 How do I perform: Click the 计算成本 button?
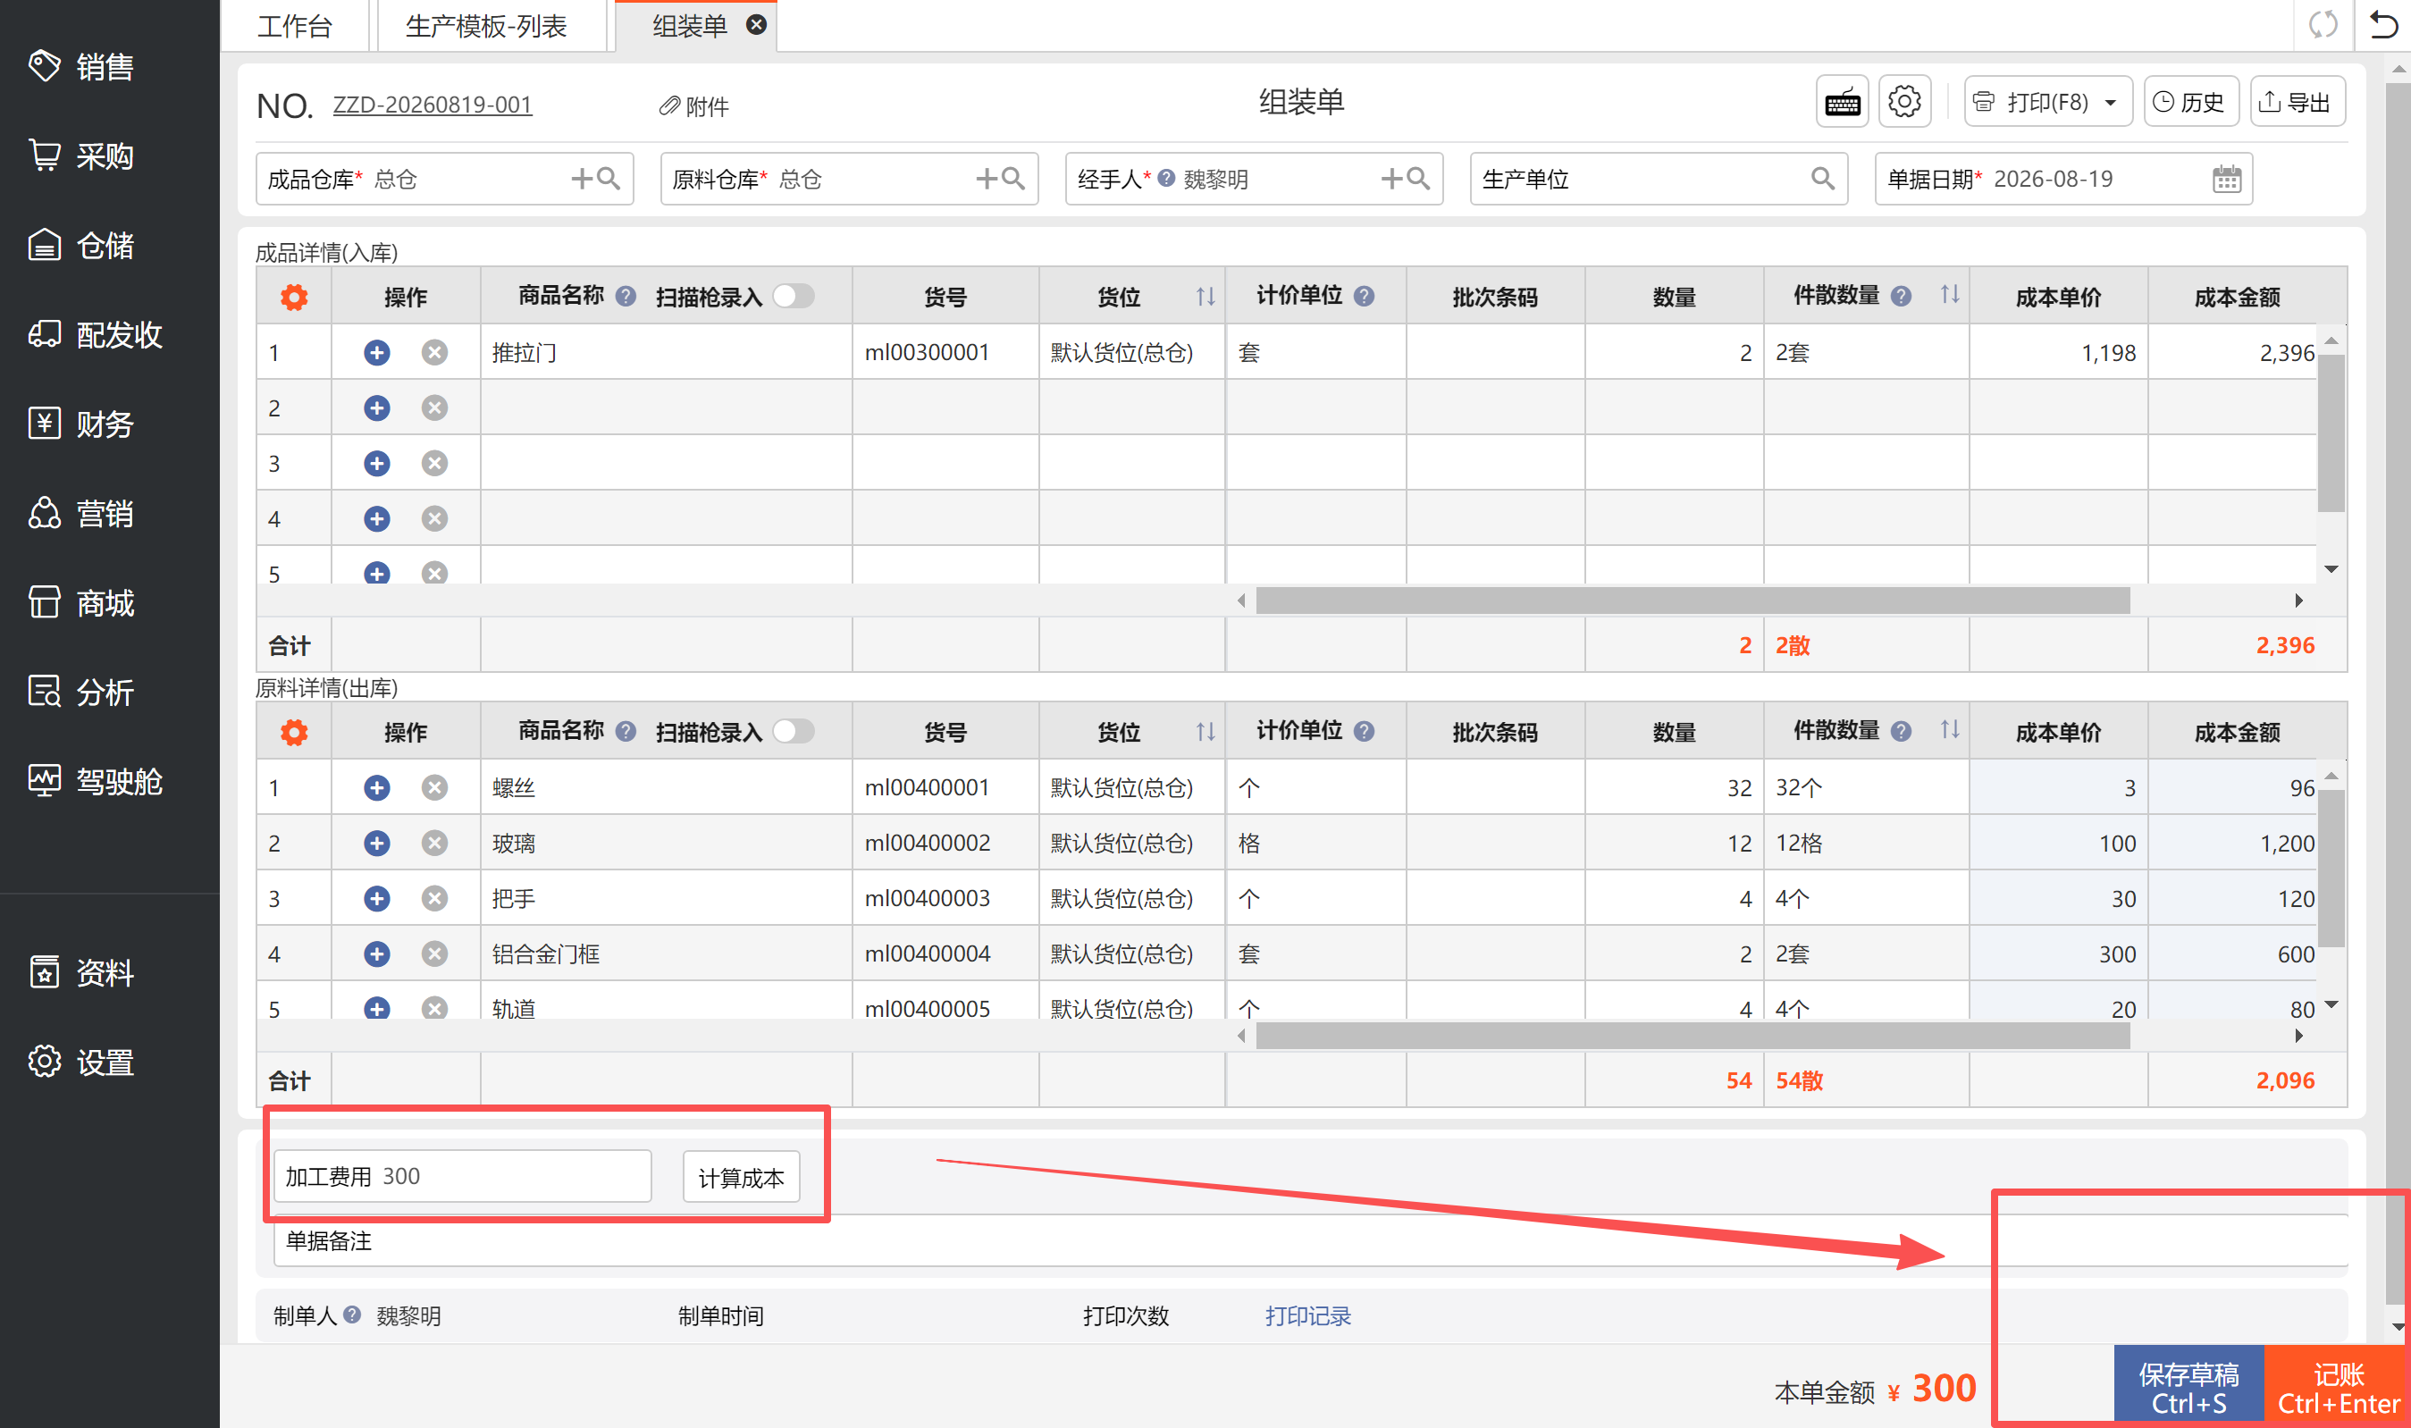pyautogui.click(x=741, y=1178)
